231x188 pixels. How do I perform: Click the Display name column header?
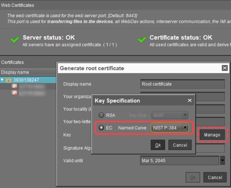click(15, 72)
